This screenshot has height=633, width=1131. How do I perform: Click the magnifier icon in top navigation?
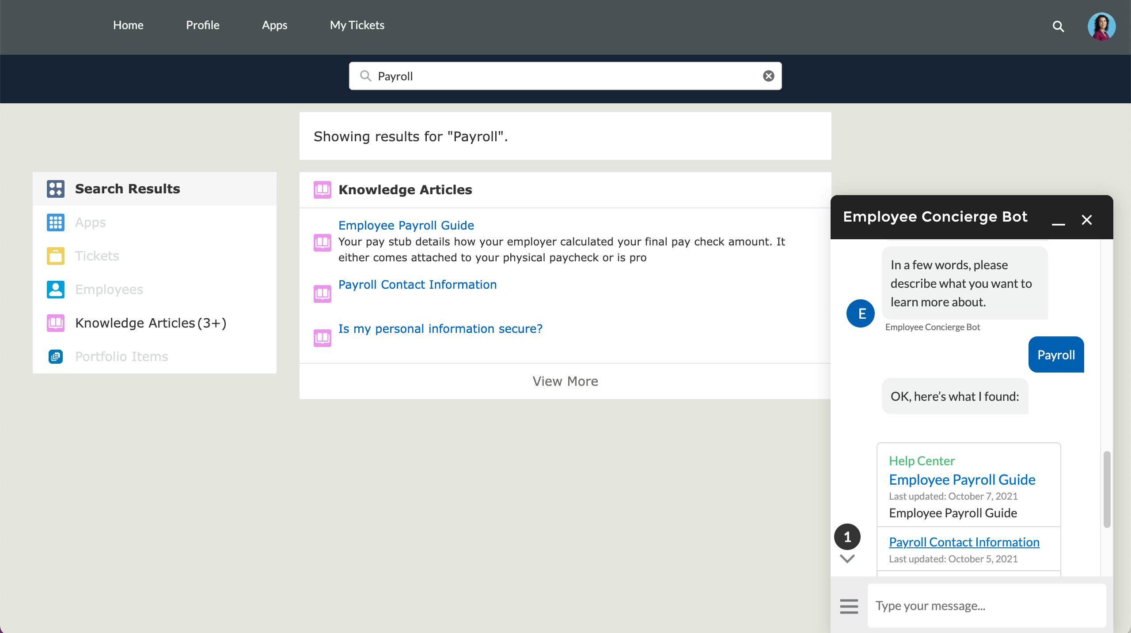pos(1058,26)
